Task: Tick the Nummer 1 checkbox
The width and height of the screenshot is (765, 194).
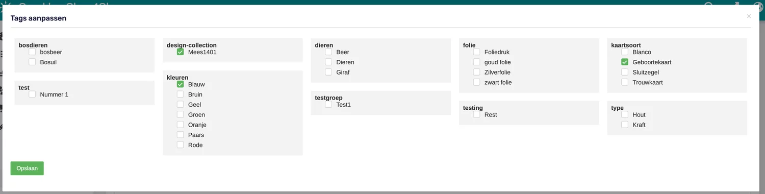Action: 32,94
